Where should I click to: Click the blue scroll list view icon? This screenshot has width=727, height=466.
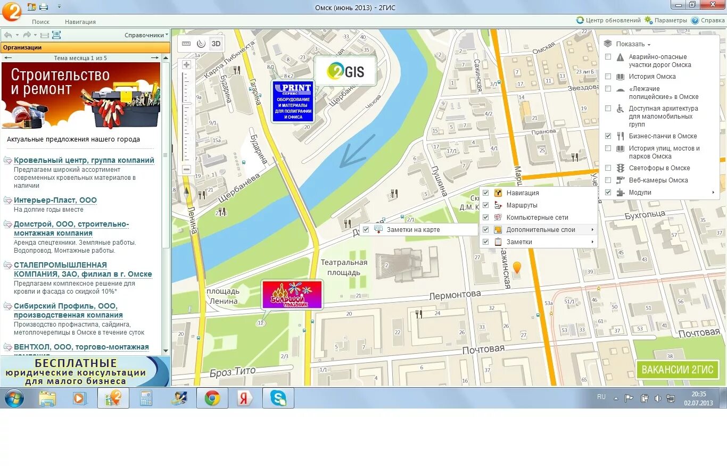point(56,35)
